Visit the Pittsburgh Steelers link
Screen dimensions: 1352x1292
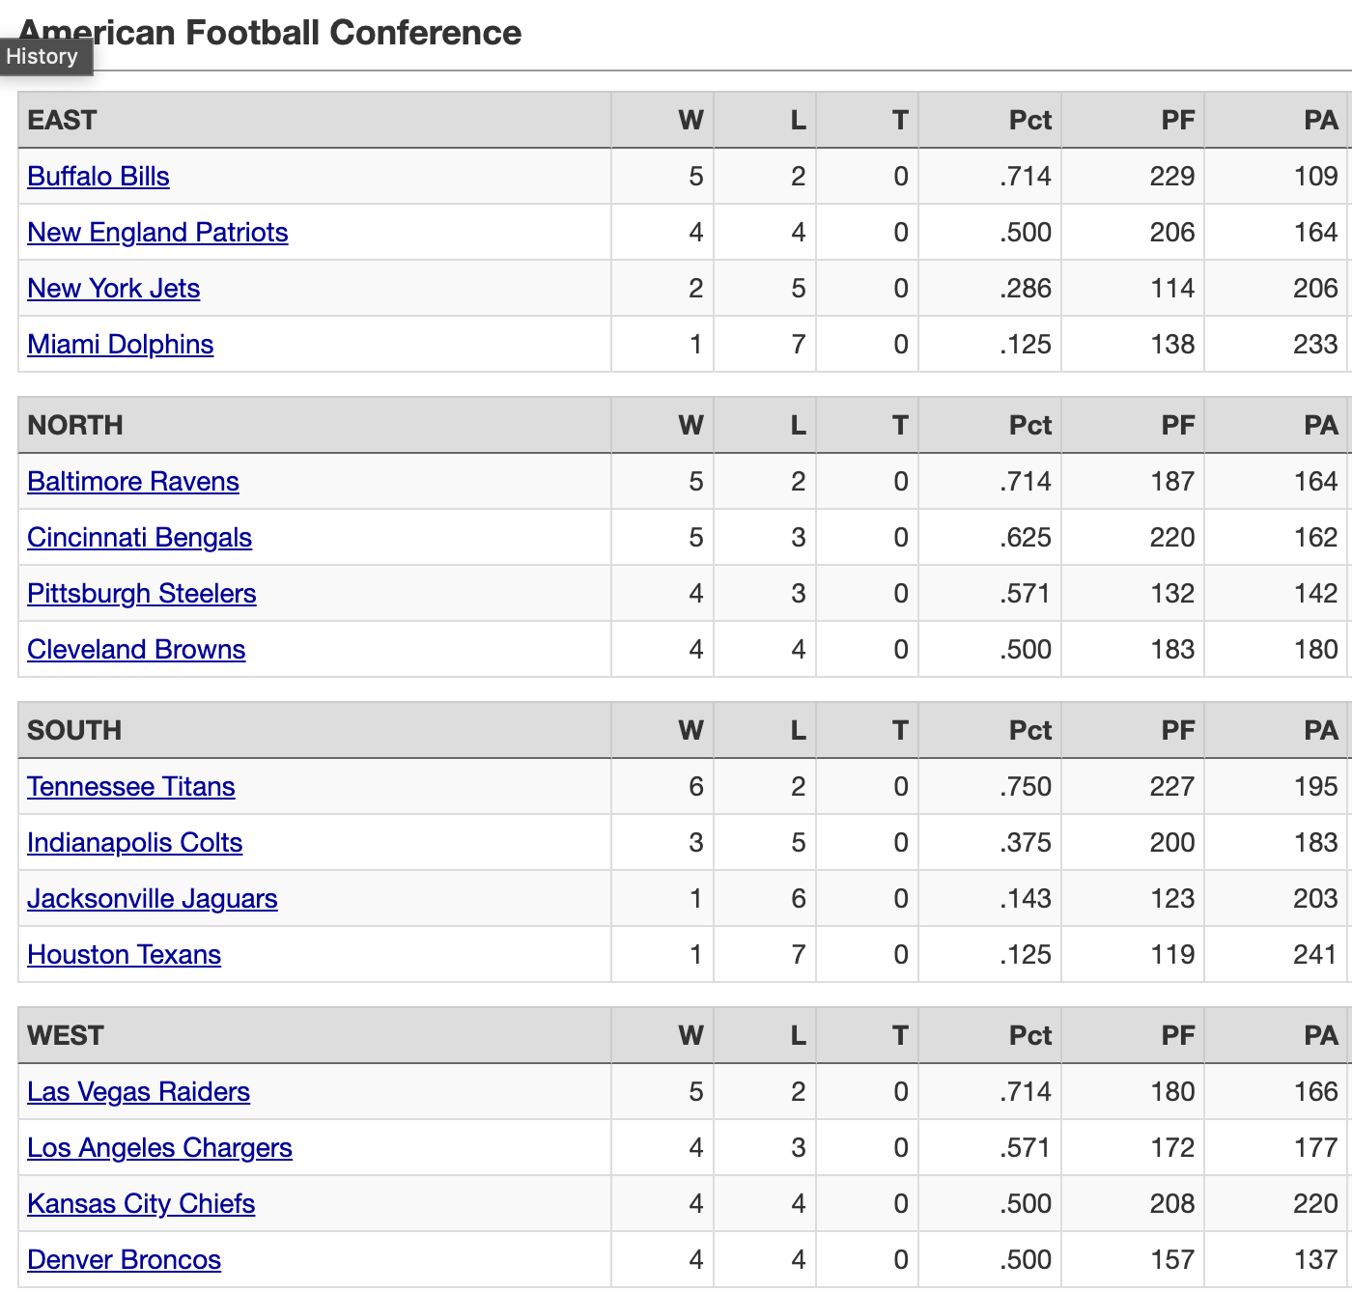click(142, 594)
